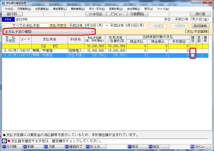
Task: Click the 科目名 column header
Action: coord(76,39)
